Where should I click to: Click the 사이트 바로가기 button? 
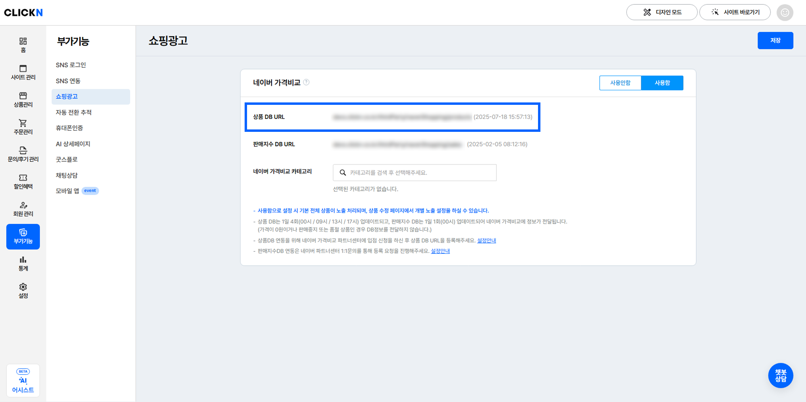coord(735,12)
